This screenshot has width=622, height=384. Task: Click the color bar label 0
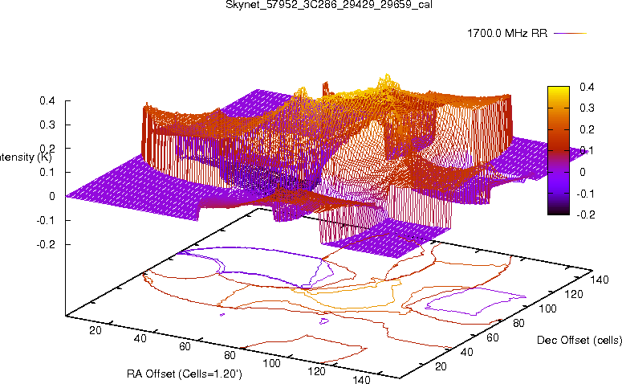(583, 172)
